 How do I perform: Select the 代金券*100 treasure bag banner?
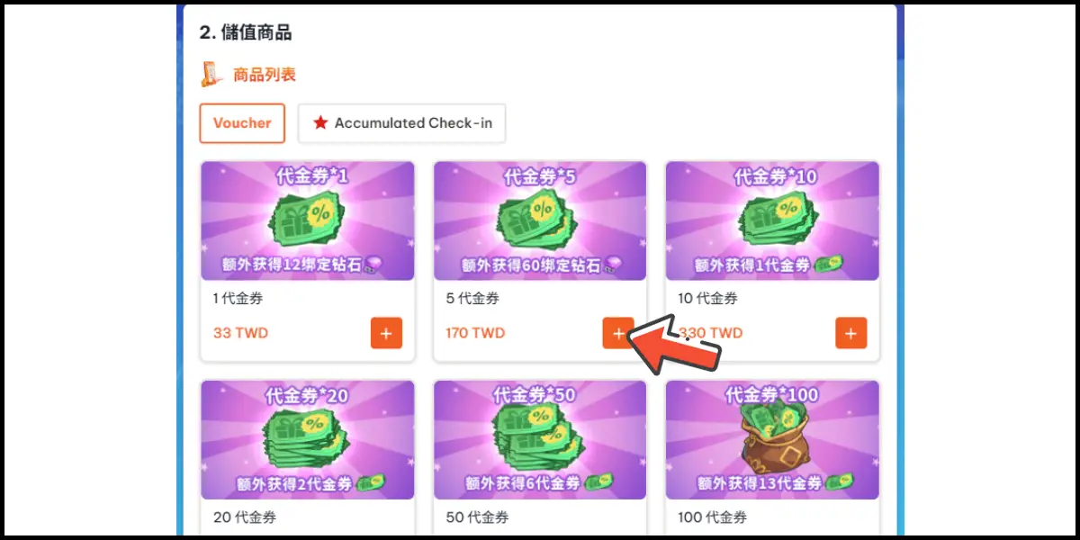772,440
